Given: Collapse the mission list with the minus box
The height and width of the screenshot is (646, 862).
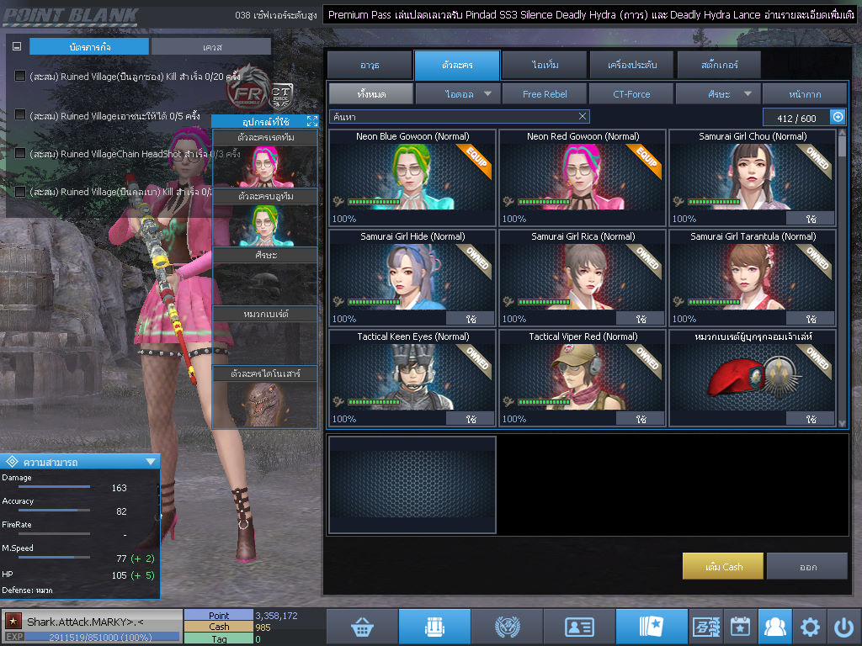Looking at the screenshot, I should (x=17, y=47).
